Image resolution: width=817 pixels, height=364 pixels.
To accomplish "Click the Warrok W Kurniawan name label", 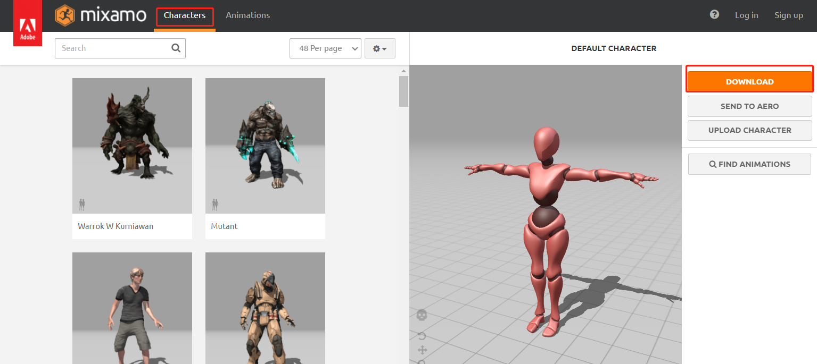I will (115, 226).
